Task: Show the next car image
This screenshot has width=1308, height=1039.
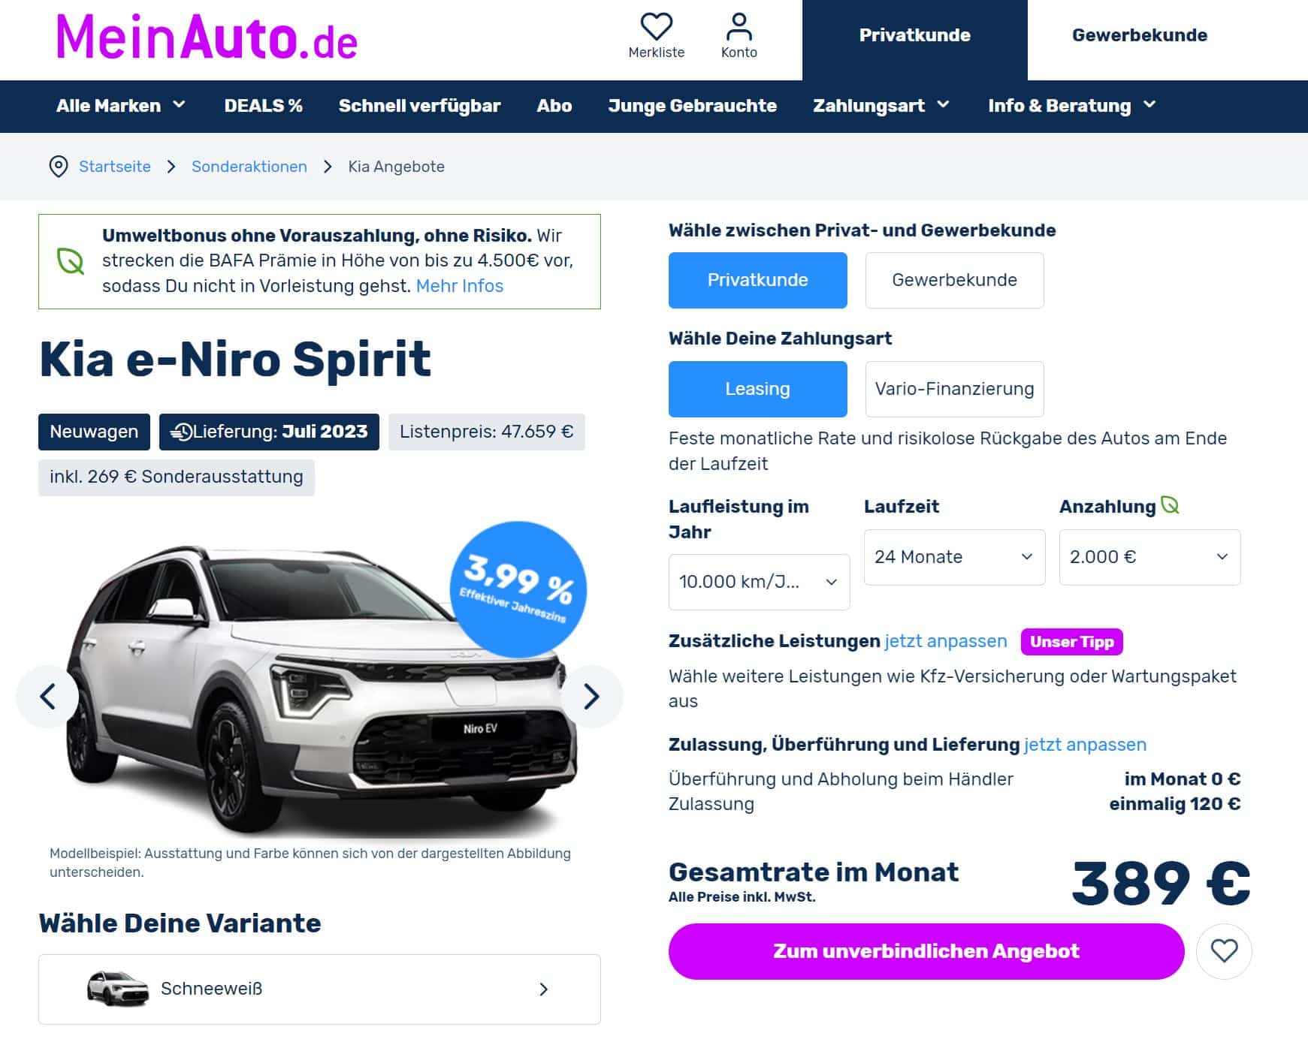Action: point(591,697)
